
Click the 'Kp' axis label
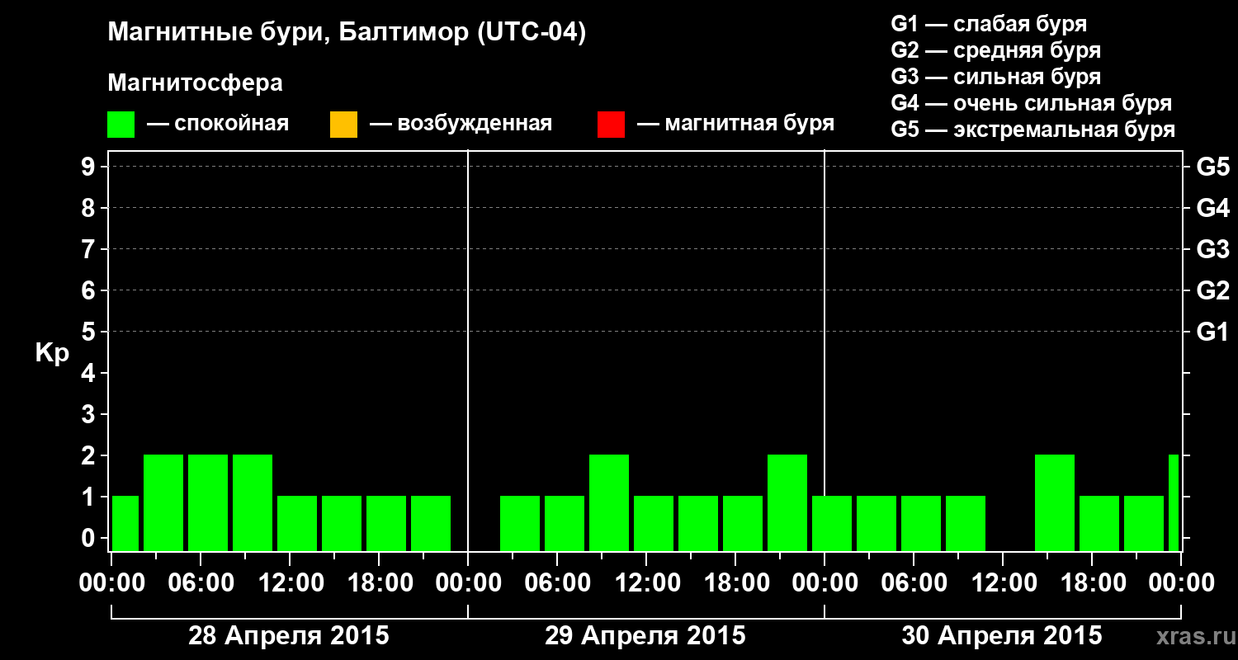point(52,353)
